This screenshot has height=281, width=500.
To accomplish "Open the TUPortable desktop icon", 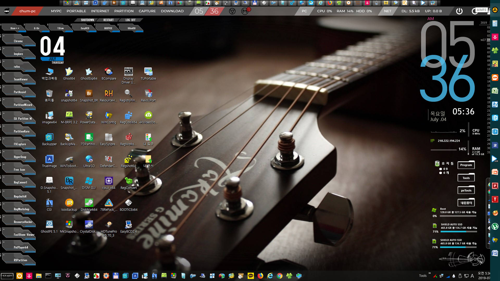I will (148, 74).
